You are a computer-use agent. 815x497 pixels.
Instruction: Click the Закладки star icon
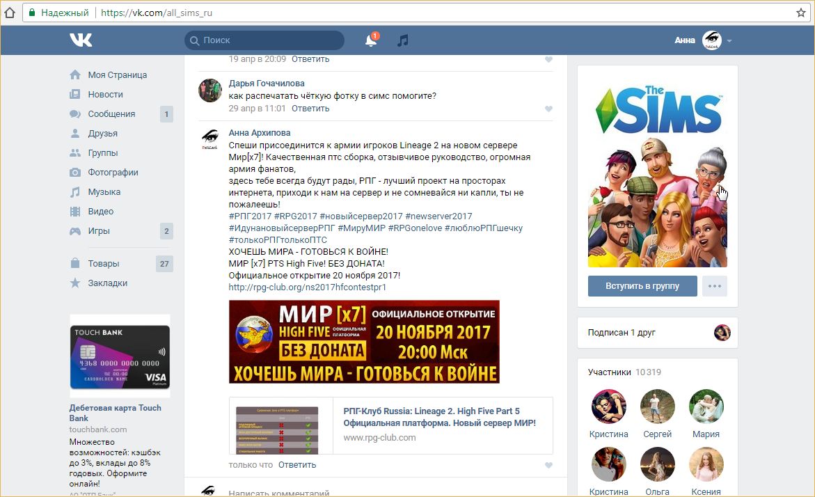75,283
